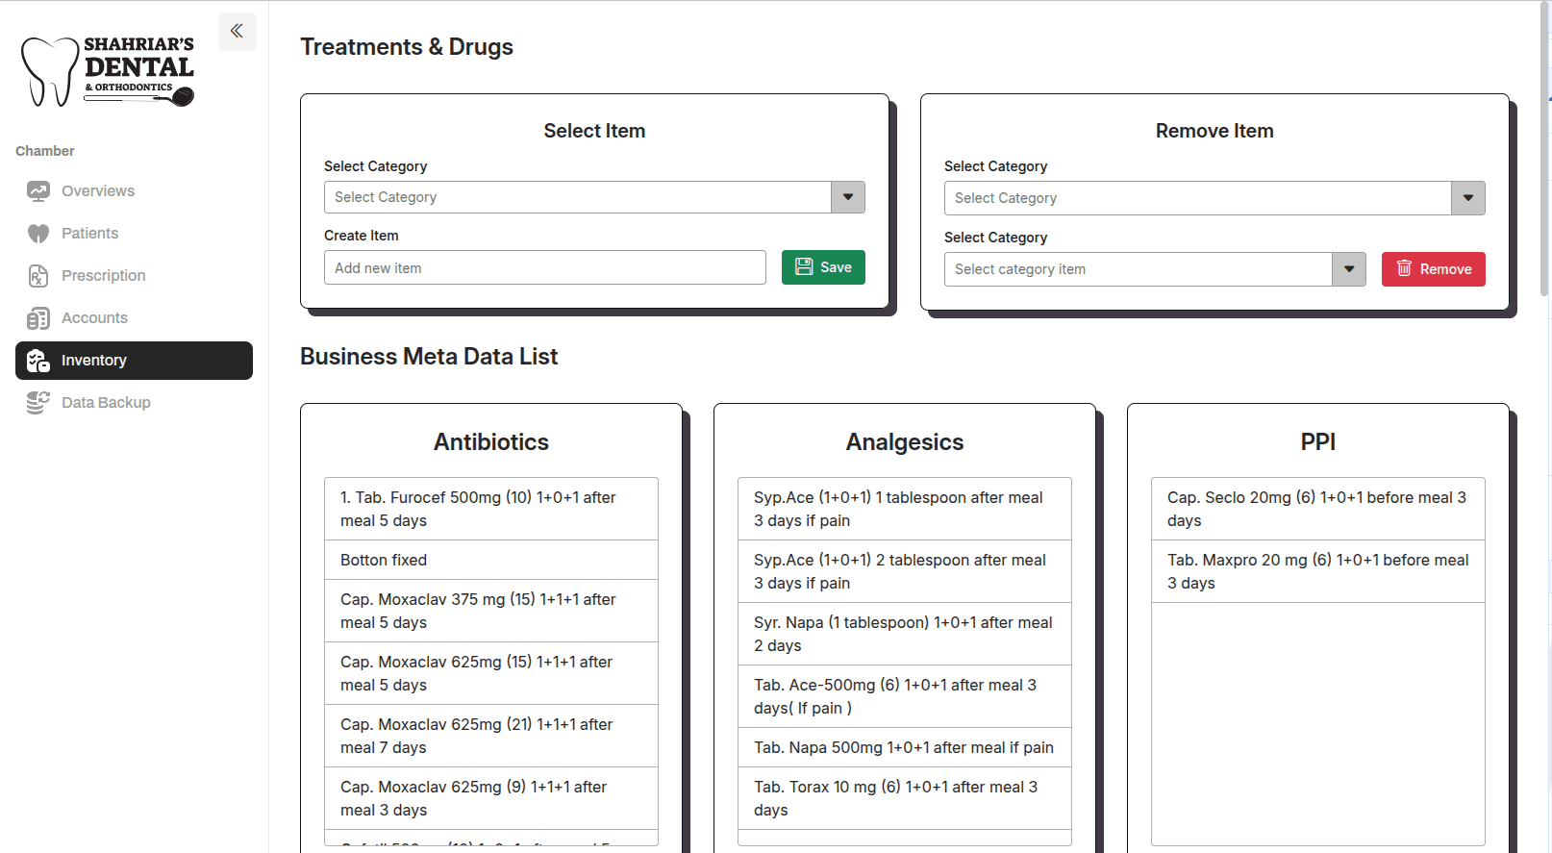Choose Cap. Seclo 20mg in PPI

(x=1316, y=509)
